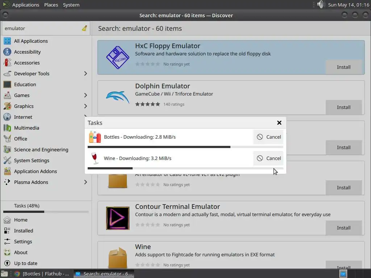Open Tasks (48%) label in sidebar
This screenshot has width=371, height=278.
click(x=27, y=206)
